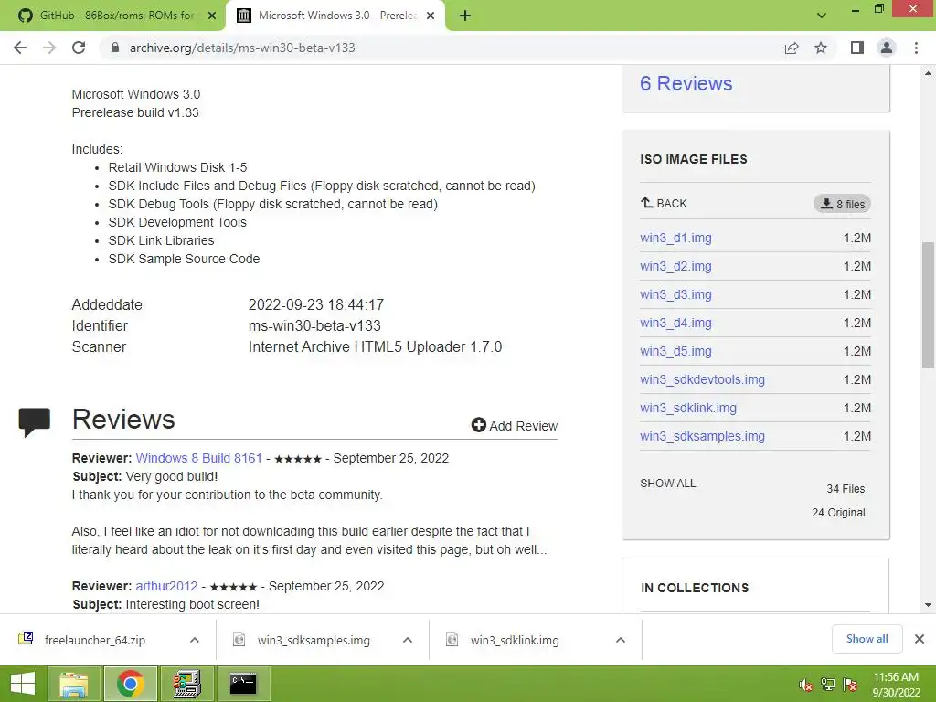Click Show all downloads
This screenshot has width=936, height=702.
[867, 639]
